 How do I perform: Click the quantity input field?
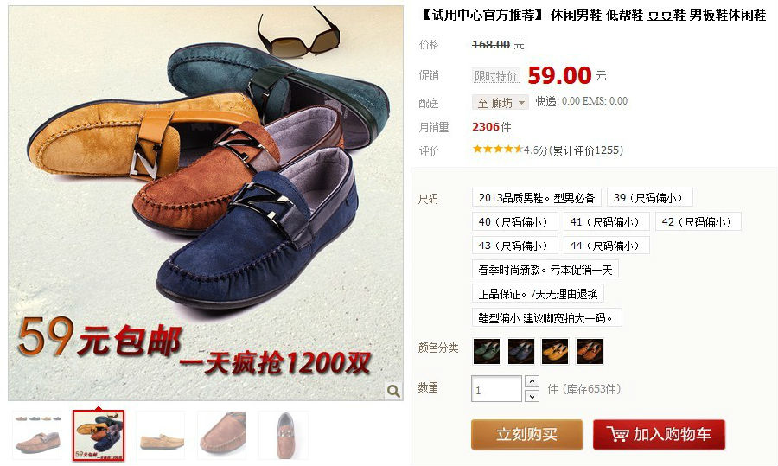(496, 388)
